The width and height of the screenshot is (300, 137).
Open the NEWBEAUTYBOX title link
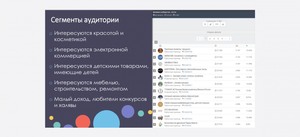171,63
